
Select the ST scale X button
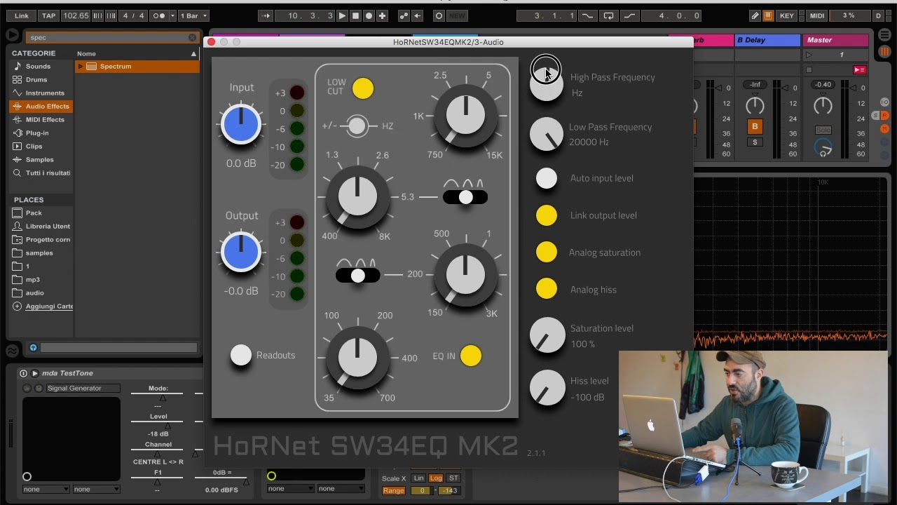click(x=453, y=478)
